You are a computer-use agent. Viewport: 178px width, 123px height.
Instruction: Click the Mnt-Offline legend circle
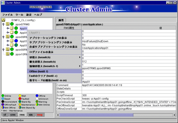click(x=3, y=108)
